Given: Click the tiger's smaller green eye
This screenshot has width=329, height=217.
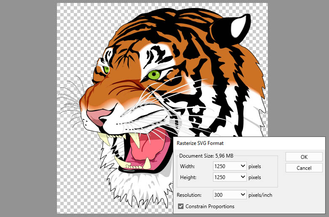Looking at the screenshot, I should pos(106,70).
